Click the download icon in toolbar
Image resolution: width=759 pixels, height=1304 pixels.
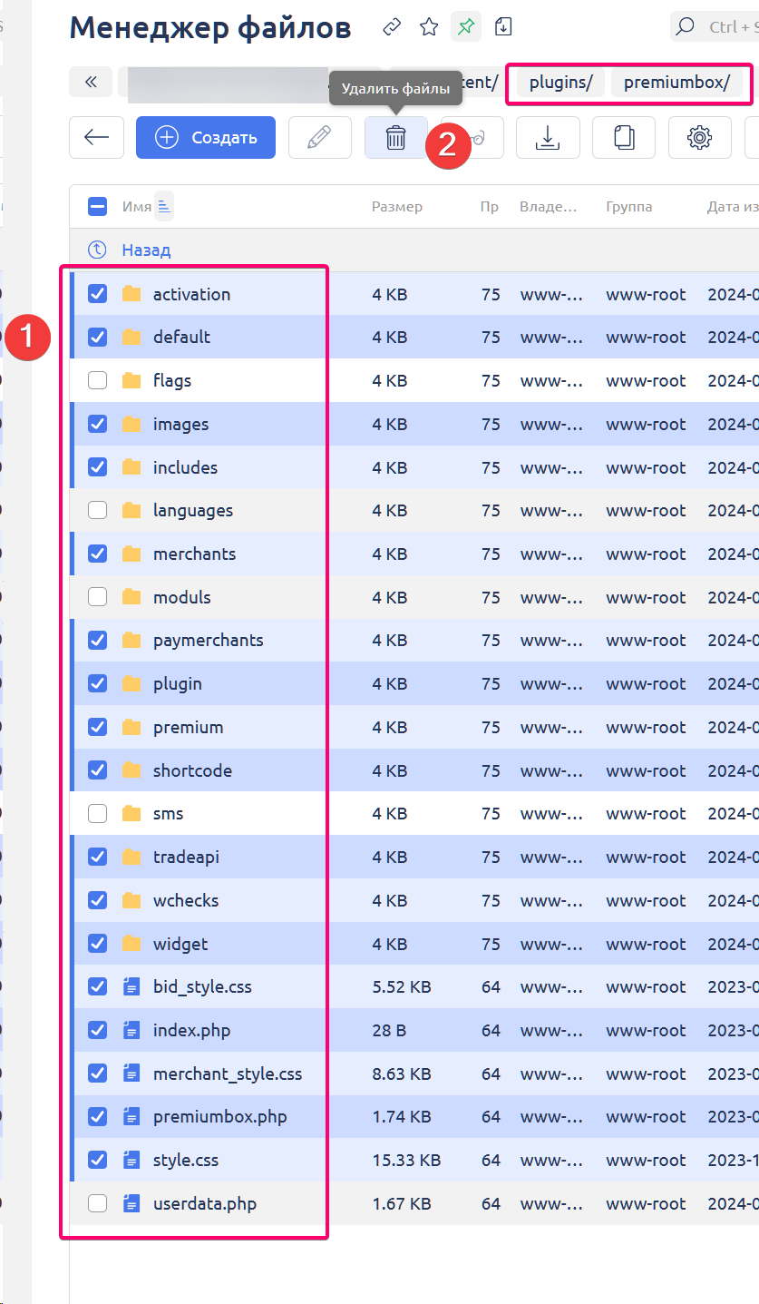point(547,138)
